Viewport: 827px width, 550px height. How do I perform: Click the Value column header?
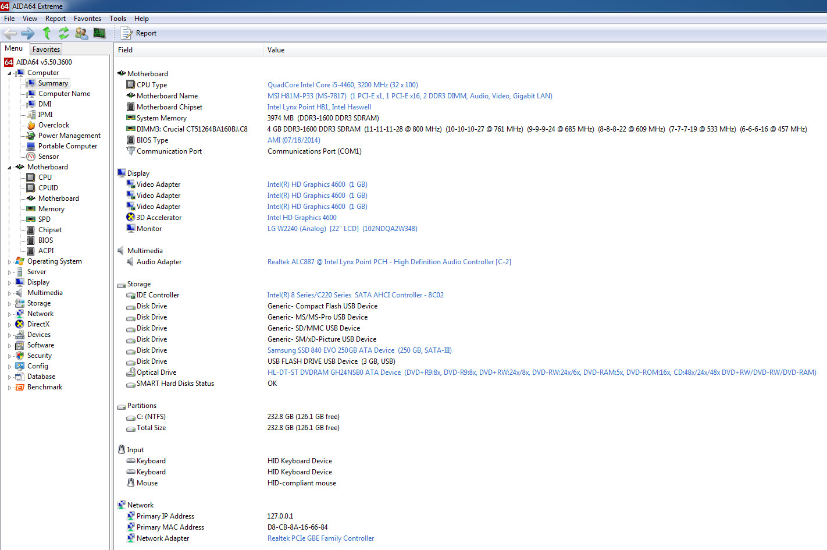tap(276, 50)
